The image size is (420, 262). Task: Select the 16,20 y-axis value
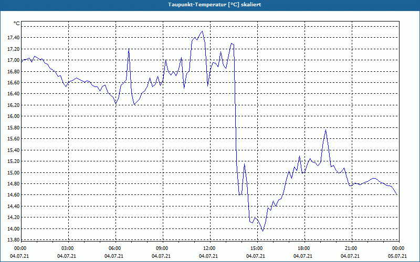14,105
